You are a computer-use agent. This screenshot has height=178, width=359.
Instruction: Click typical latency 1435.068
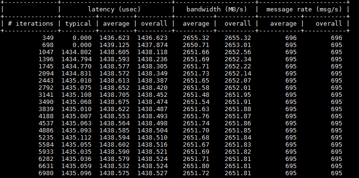click(76, 102)
